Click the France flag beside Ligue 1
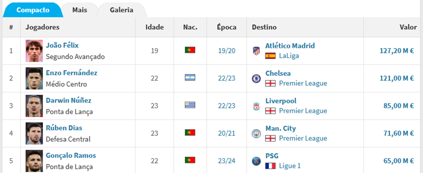Viewport: 423px width, 173px height. point(270,166)
